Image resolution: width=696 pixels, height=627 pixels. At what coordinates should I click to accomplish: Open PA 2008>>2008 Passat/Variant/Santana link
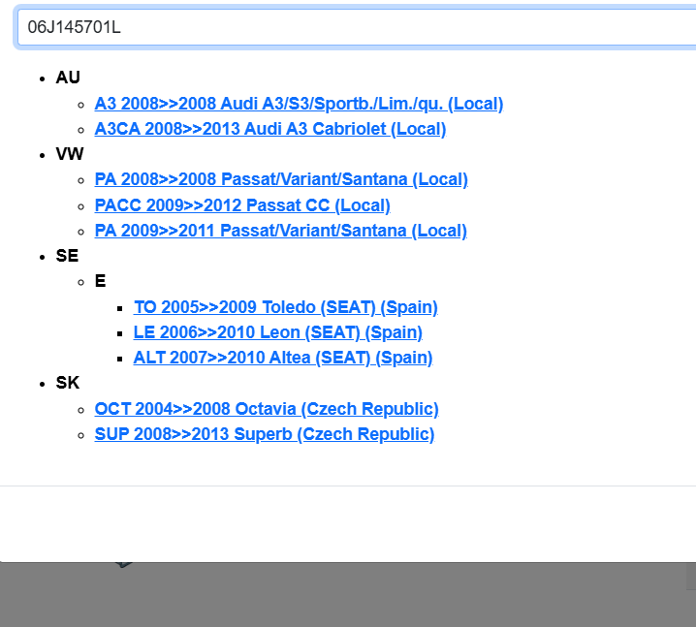tap(281, 179)
